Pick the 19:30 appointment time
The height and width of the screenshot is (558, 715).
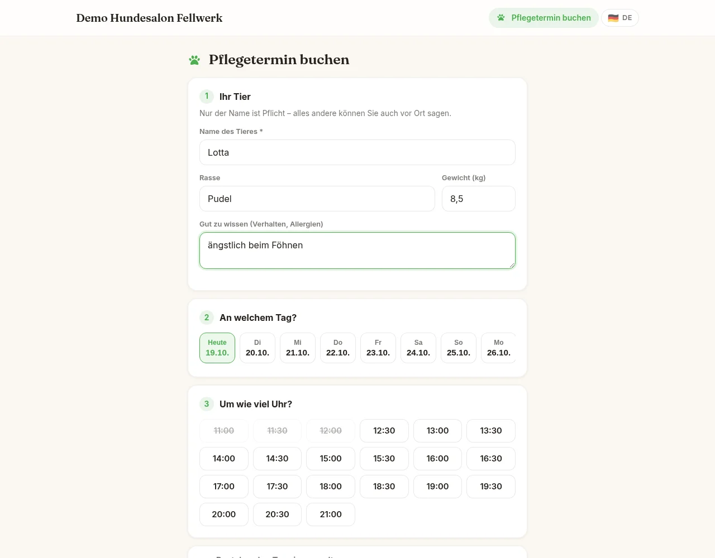coord(491,487)
